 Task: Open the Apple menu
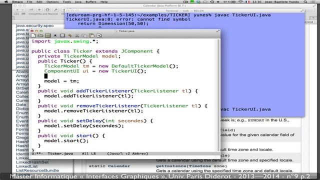[6, 2]
